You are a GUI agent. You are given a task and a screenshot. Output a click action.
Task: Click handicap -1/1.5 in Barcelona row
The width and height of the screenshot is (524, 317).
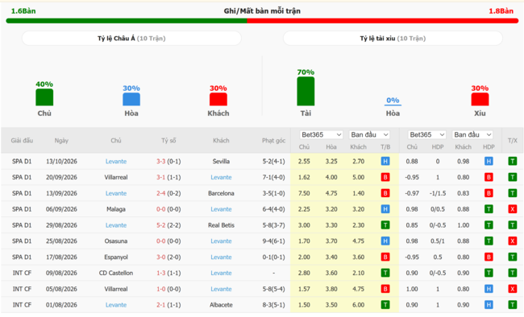pos(438,194)
